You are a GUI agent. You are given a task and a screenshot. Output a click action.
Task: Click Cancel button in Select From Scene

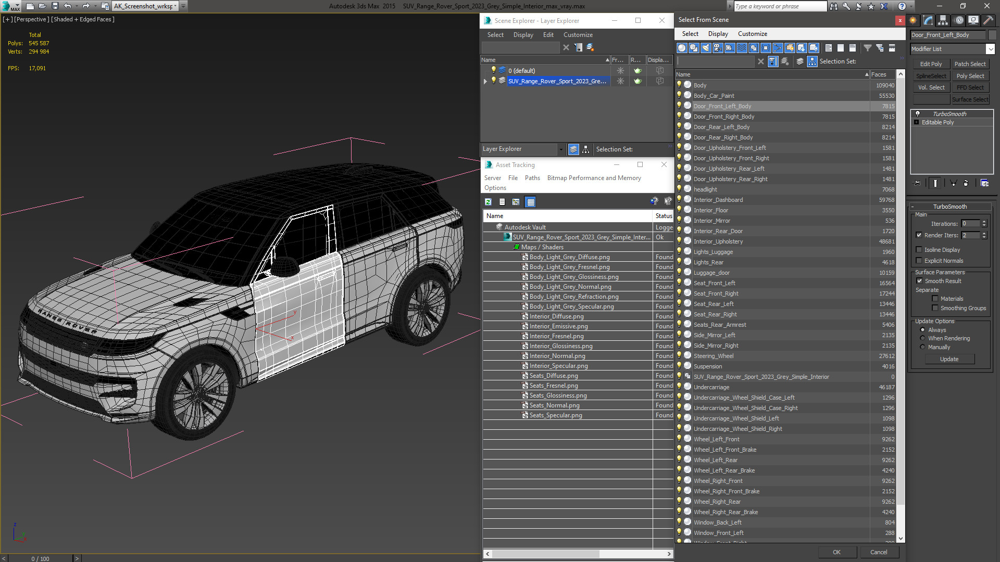pyautogui.click(x=879, y=552)
